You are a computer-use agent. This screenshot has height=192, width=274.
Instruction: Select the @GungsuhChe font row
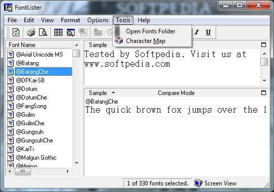click(35, 140)
